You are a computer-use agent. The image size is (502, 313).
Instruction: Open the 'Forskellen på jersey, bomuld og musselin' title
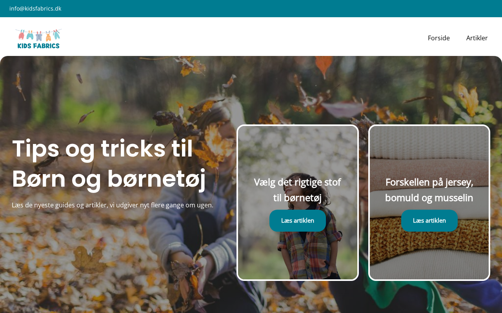pos(429,190)
